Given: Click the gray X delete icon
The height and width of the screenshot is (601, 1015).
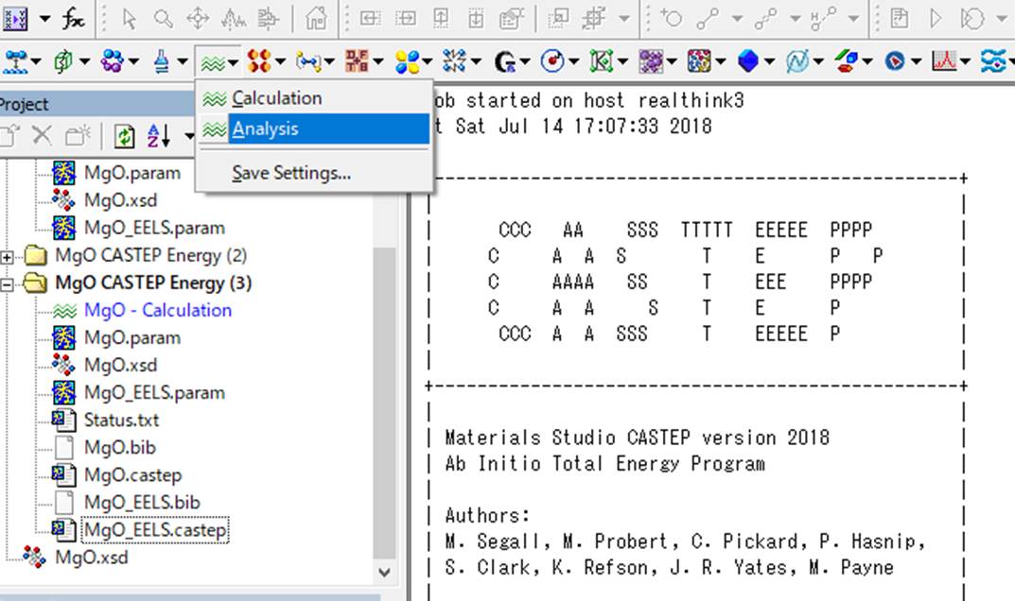Looking at the screenshot, I should [42, 136].
